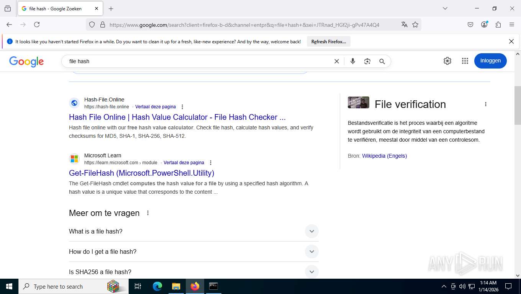
Task: Clear the search query text
Action: (337, 61)
